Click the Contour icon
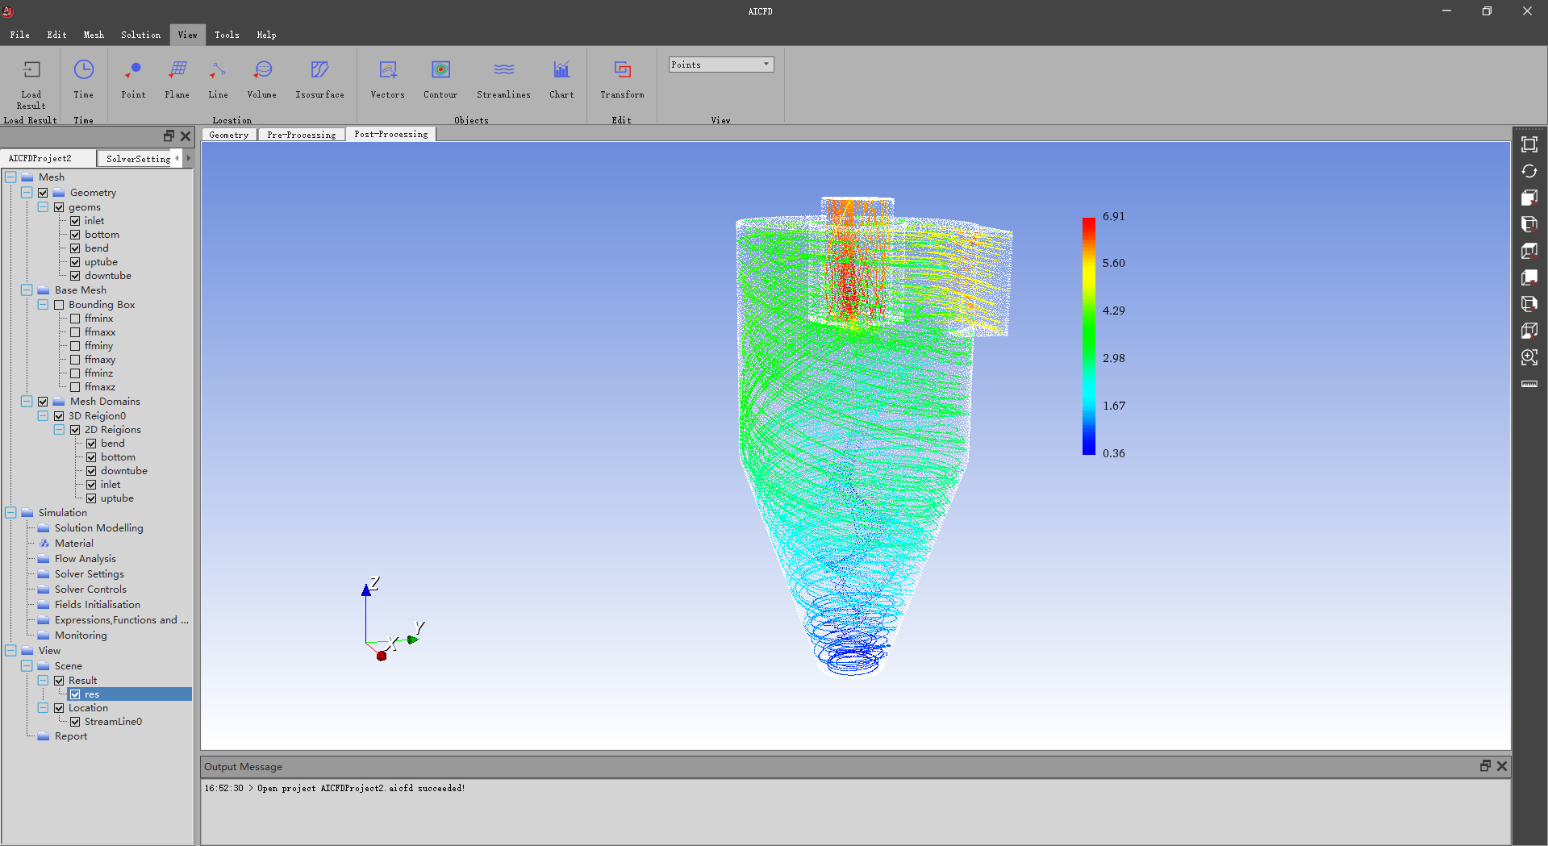 [x=440, y=70]
